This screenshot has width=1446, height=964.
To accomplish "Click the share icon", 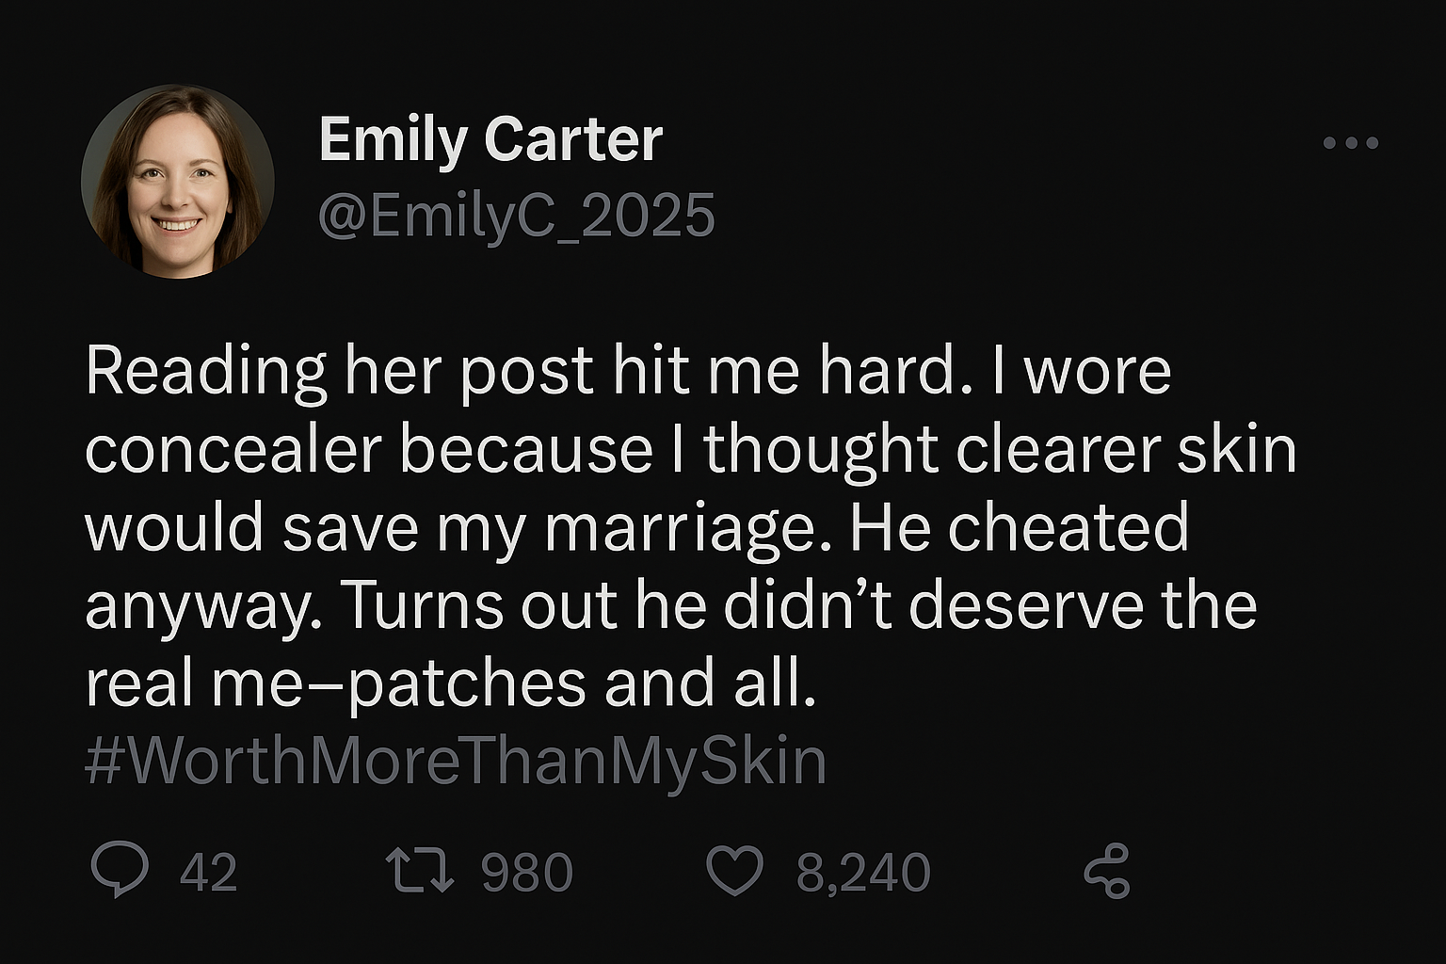I will pyautogui.click(x=1107, y=871).
